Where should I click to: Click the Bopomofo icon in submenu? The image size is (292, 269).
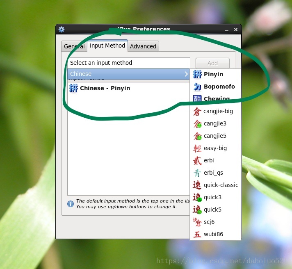[x=197, y=87]
